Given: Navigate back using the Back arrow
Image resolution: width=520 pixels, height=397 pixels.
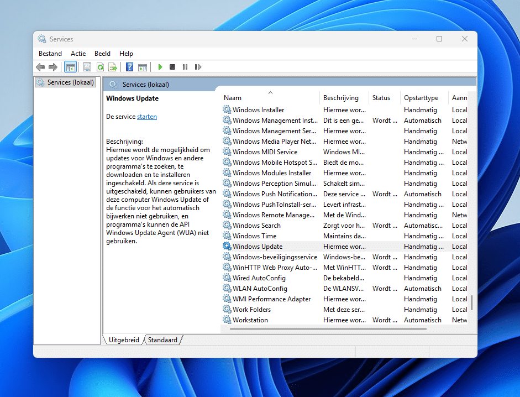Looking at the screenshot, I should tap(40, 66).
